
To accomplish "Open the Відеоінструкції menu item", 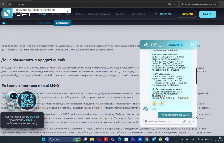I will (x=138, y=14).
